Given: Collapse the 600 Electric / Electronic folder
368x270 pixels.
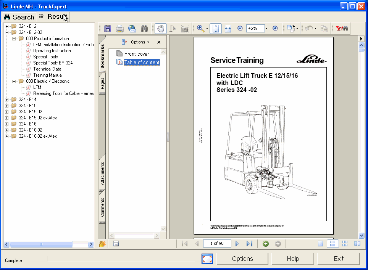Looking at the screenshot, I should click(14, 81).
